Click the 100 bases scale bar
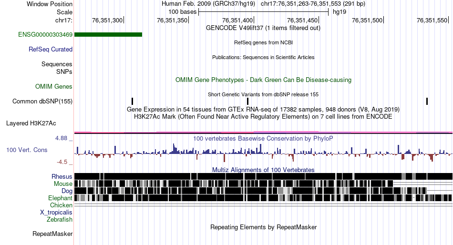 point(264,12)
